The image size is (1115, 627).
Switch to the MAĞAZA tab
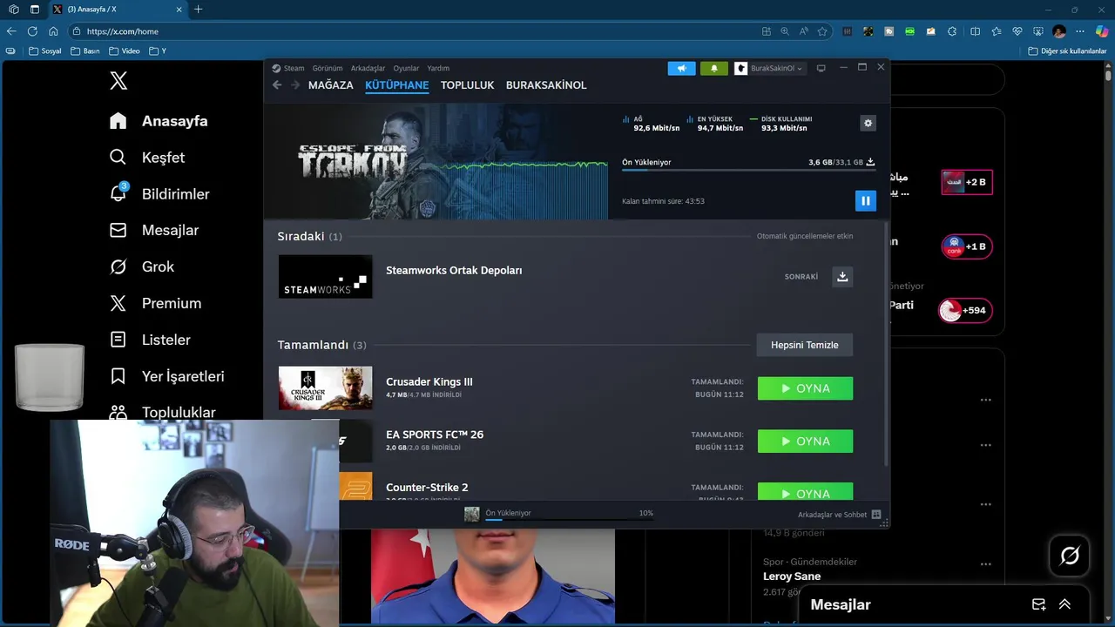pos(331,85)
